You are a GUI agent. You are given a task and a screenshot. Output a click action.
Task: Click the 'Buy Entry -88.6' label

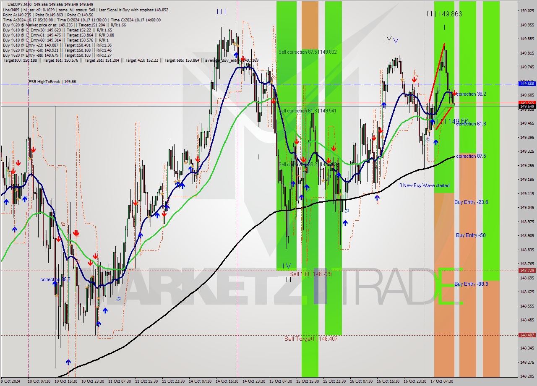click(x=471, y=284)
